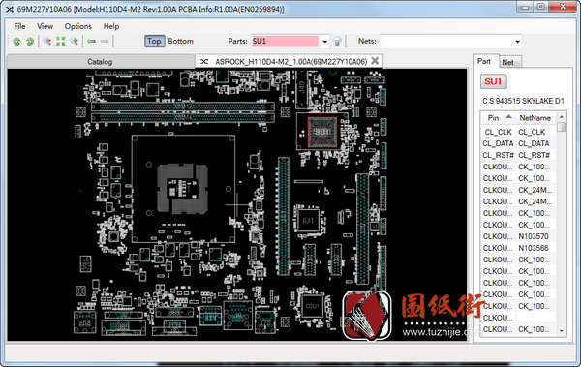Screen dimensions: 581x367
Task: Click the icon beside the Parts dropdown
Action: tap(337, 42)
